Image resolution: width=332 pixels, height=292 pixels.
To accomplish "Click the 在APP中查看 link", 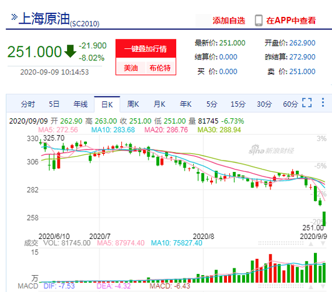I will click(291, 21).
